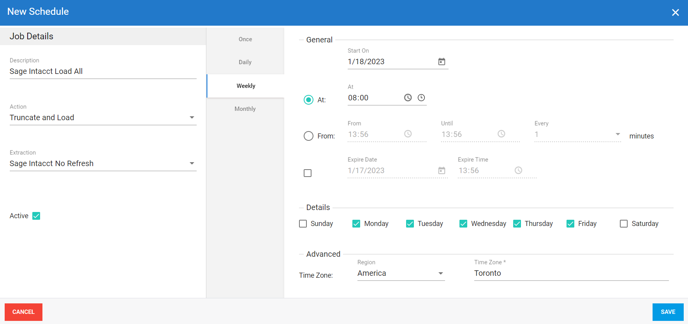This screenshot has height=324, width=688.
Task: Close the New Schedule dialog
Action: (x=675, y=12)
